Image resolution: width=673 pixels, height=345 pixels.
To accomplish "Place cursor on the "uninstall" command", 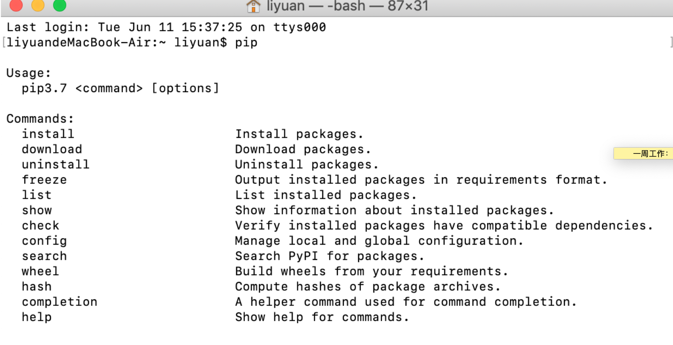I will click(x=56, y=164).
